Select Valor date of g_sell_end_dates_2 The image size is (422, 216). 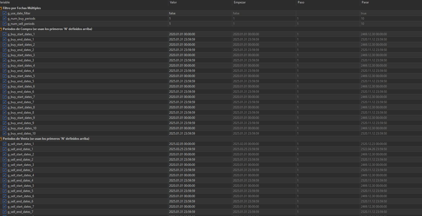coord(182,160)
